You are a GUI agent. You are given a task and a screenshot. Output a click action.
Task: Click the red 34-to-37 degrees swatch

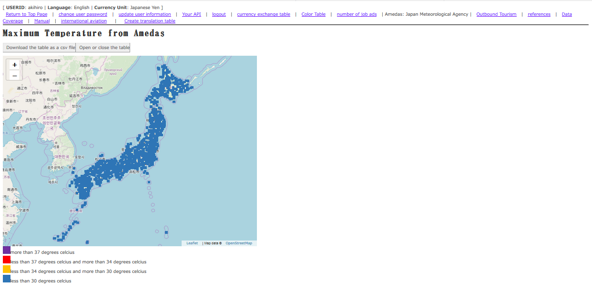7,260
